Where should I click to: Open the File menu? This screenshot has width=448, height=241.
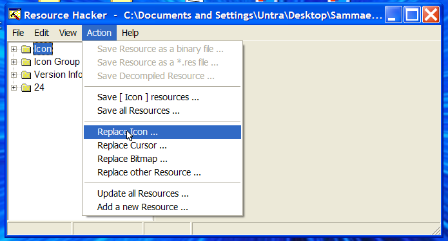(x=18, y=33)
